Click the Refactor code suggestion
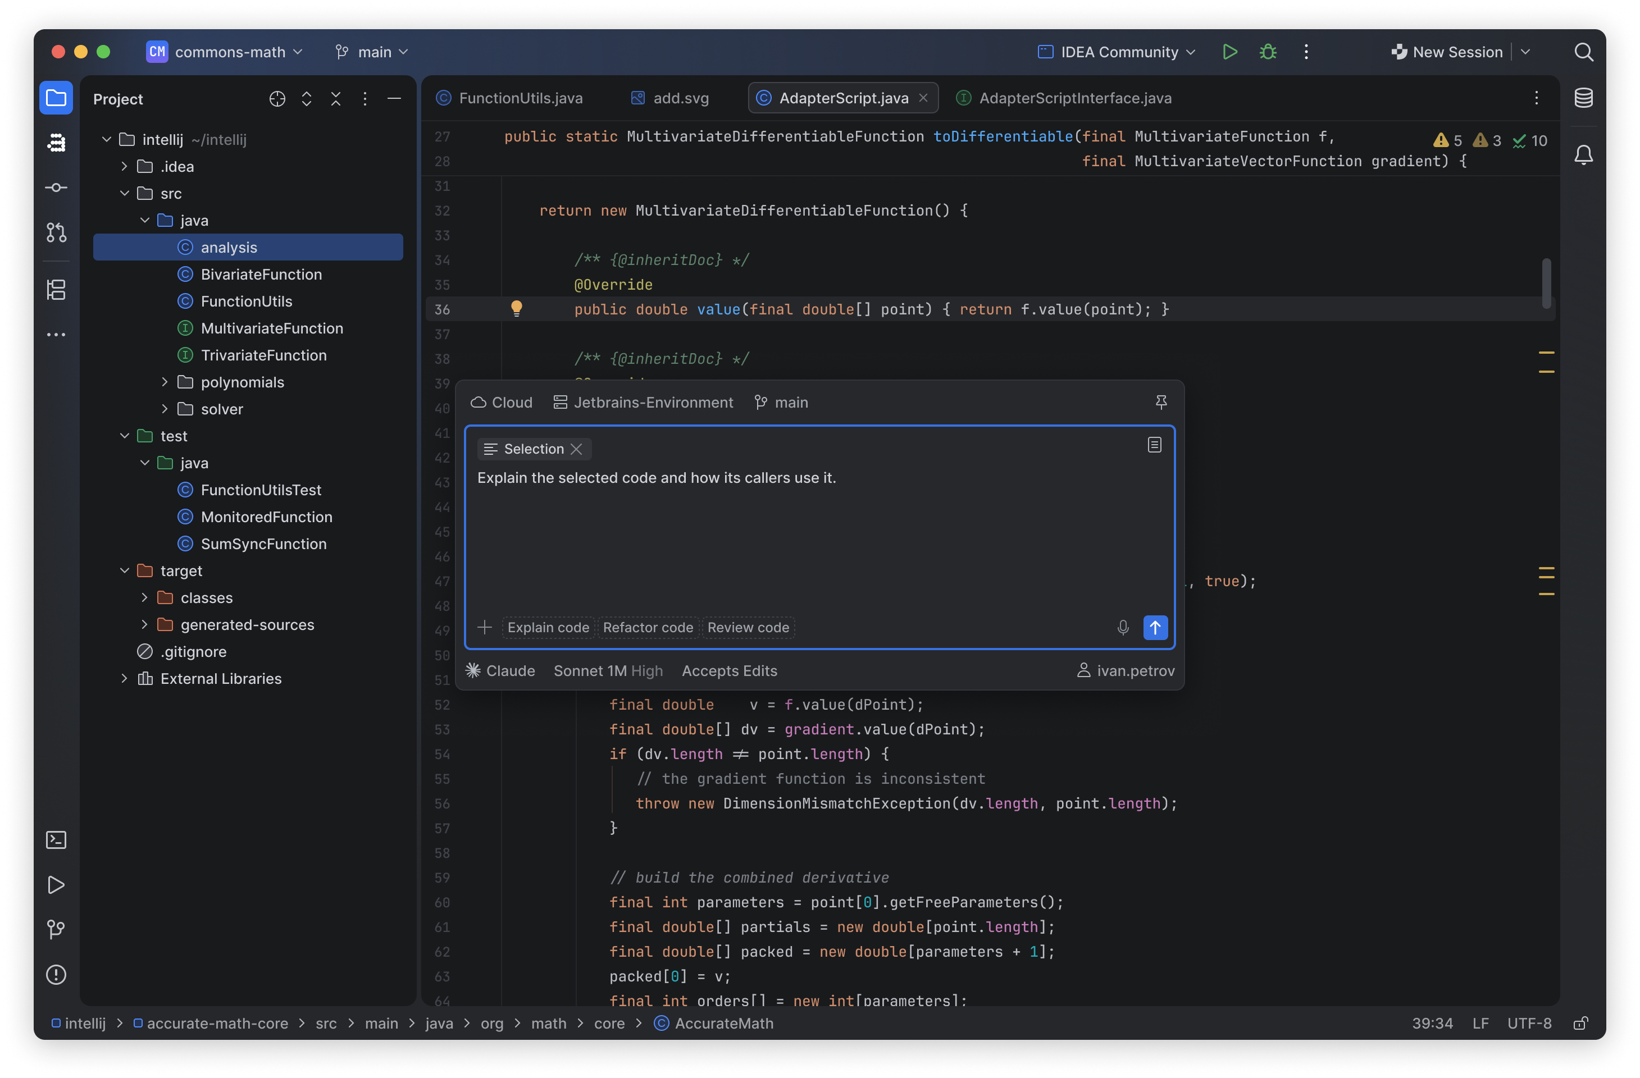 pyautogui.click(x=648, y=628)
